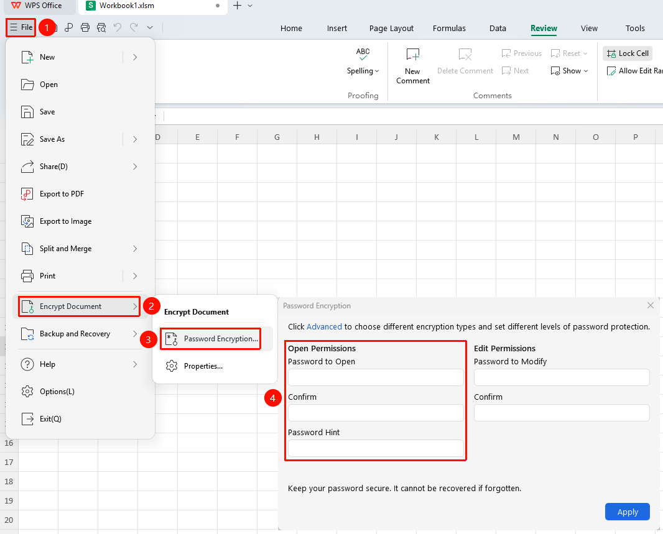This screenshot has width=663, height=534.
Task: Follow the Advanced link in the dialog
Action: point(324,326)
